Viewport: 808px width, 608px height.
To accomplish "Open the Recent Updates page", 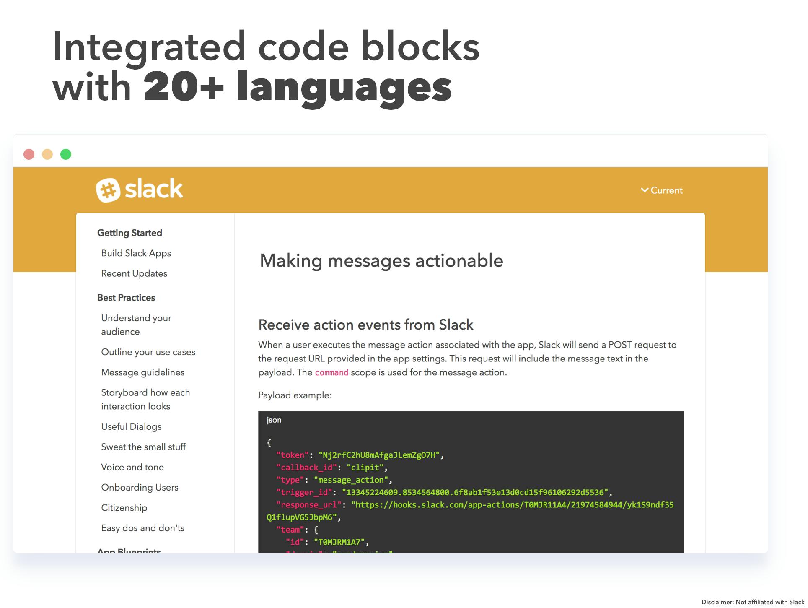I will [x=134, y=273].
